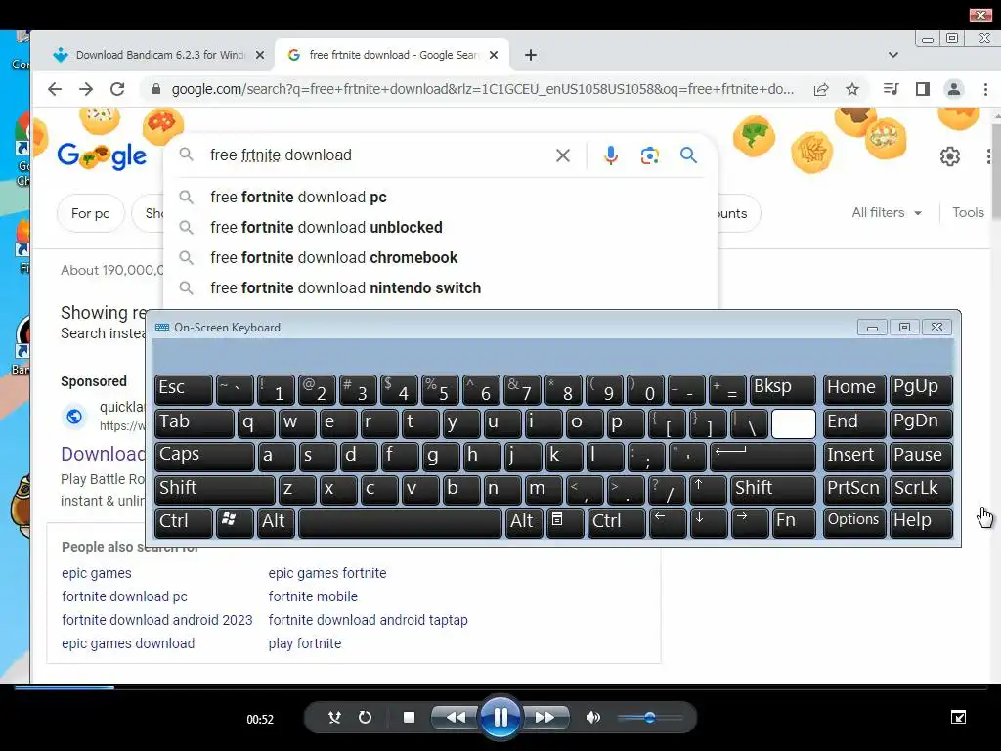Open the Chrome profile avatar
This screenshot has height=751, width=1001.
[x=954, y=89]
